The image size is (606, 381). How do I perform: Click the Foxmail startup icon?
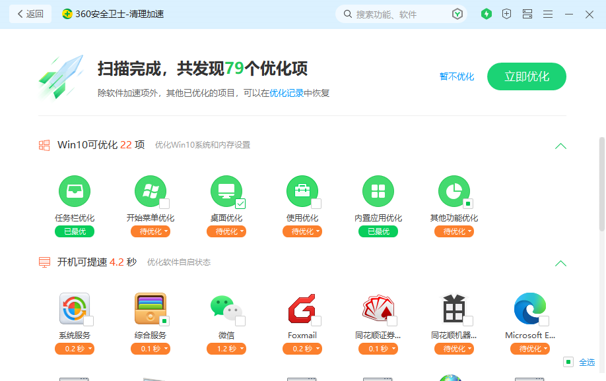[302, 308]
